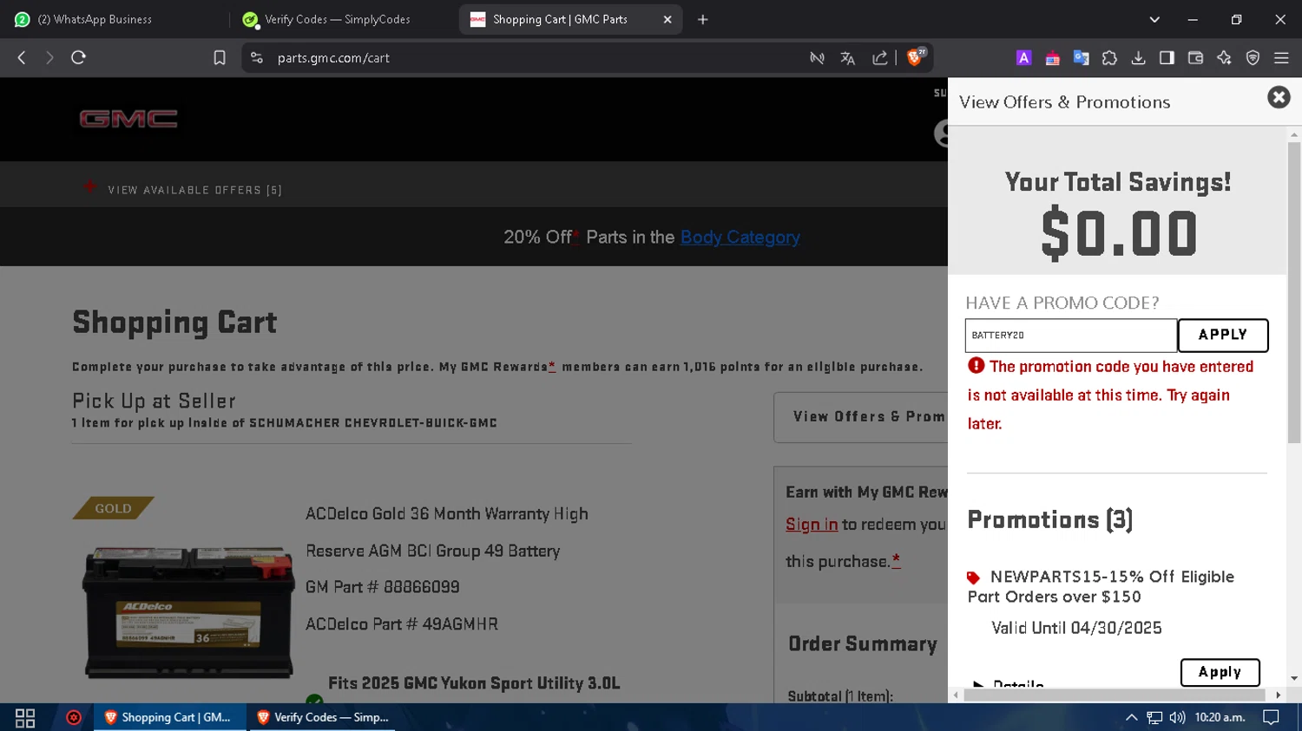Click the browser forward arrow
1302x731 pixels.
[x=49, y=57]
